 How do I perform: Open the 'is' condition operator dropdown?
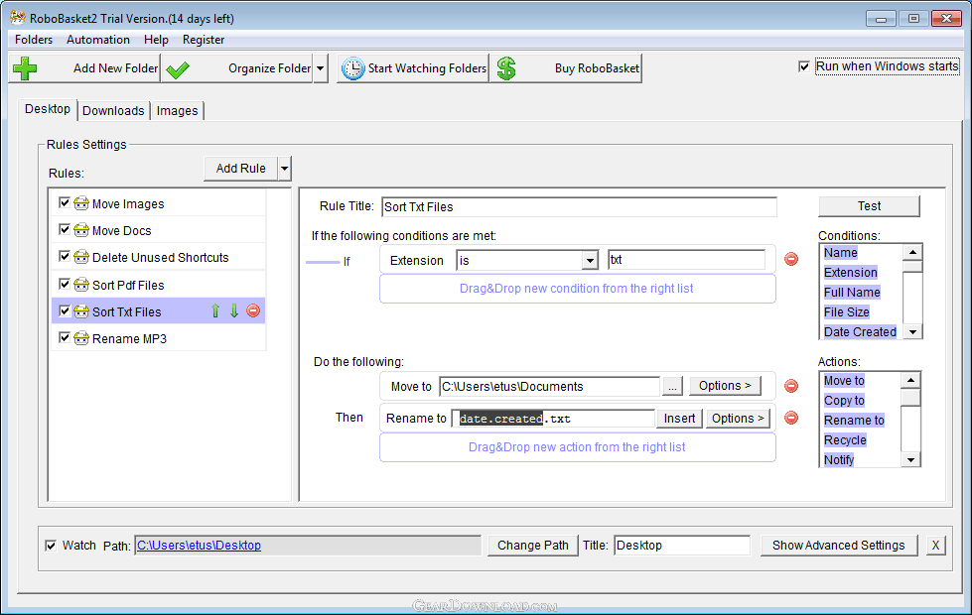click(590, 261)
